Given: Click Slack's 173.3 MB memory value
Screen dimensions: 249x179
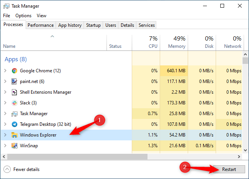Looking at the screenshot, I should point(176,103).
